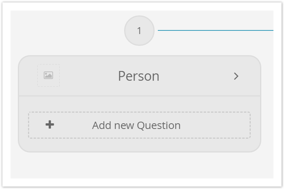Click the word Person in the card header
Screen dimensions: 284x189
click(x=139, y=76)
